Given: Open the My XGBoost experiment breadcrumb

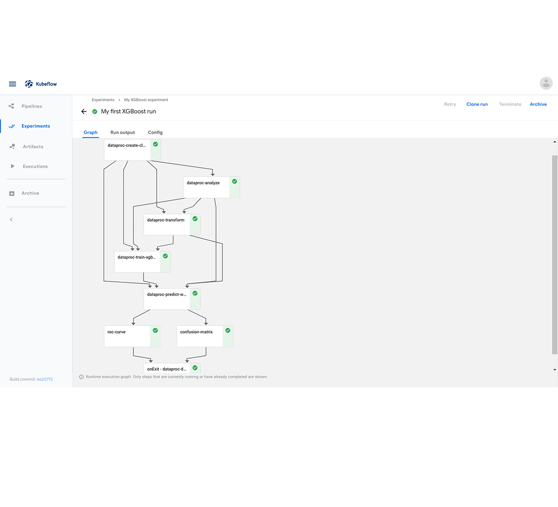Looking at the screenshot, I should [x=146, y=100].
